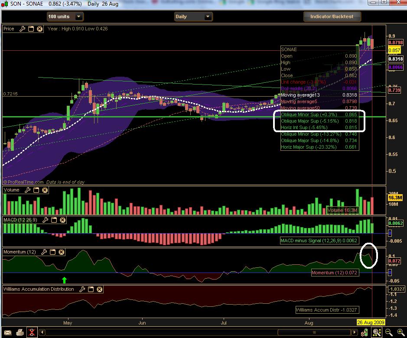This screenshot has height=338, width=407.
Task: Click the Williams Accum Distr value box
Action: (x=327, y=310)
